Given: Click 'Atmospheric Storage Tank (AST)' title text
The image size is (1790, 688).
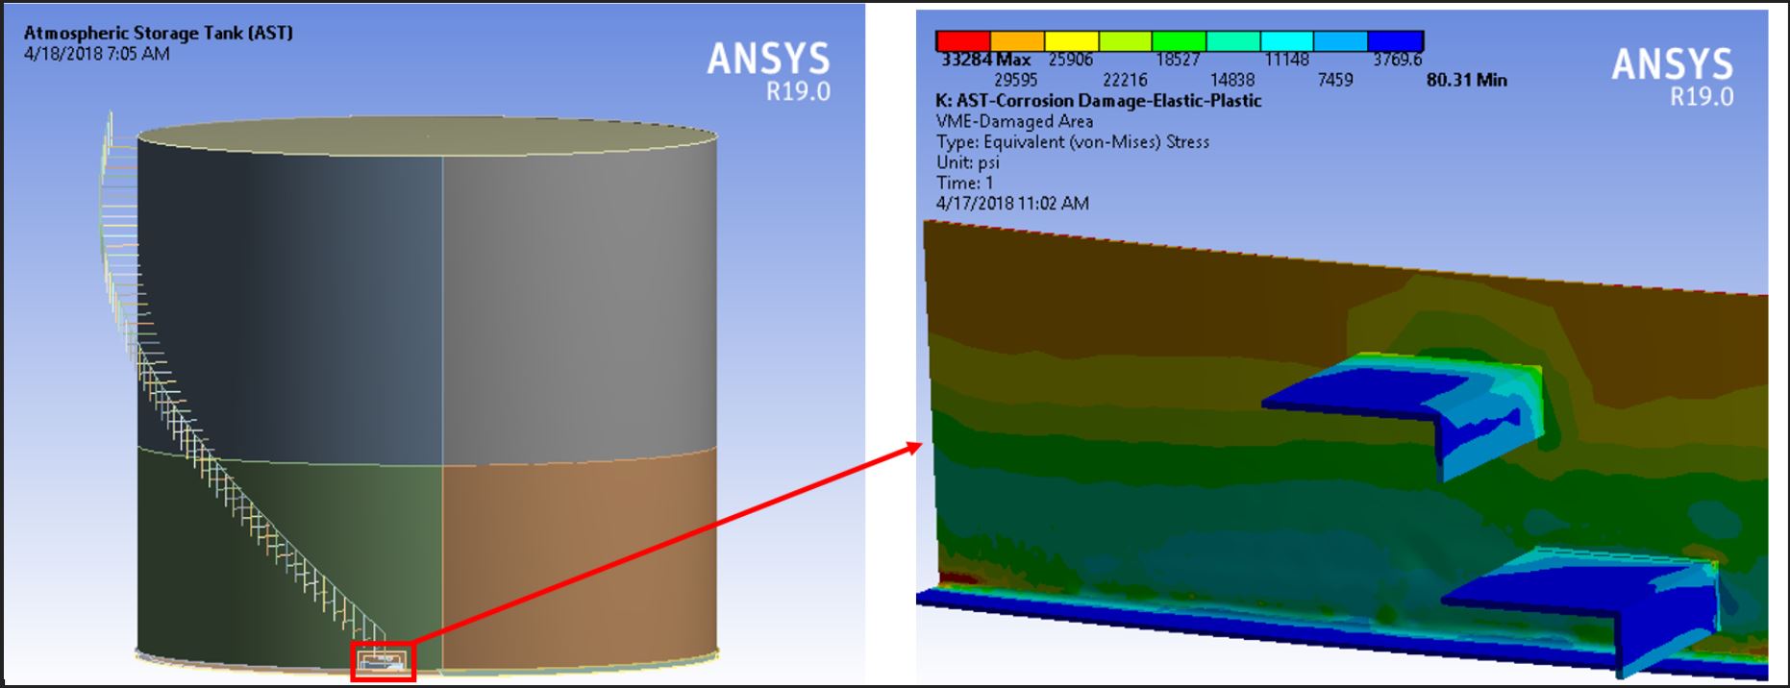Looking at the screenshot, I should click(x=159, y=33).
